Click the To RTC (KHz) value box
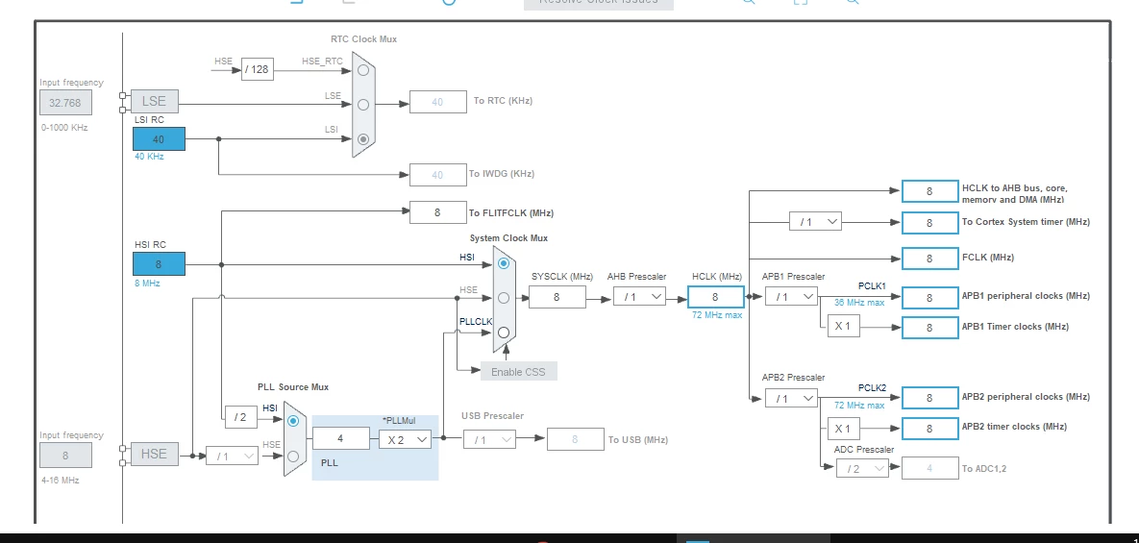This screenshot has width=1139, height=543. click(x=438, y=102)
